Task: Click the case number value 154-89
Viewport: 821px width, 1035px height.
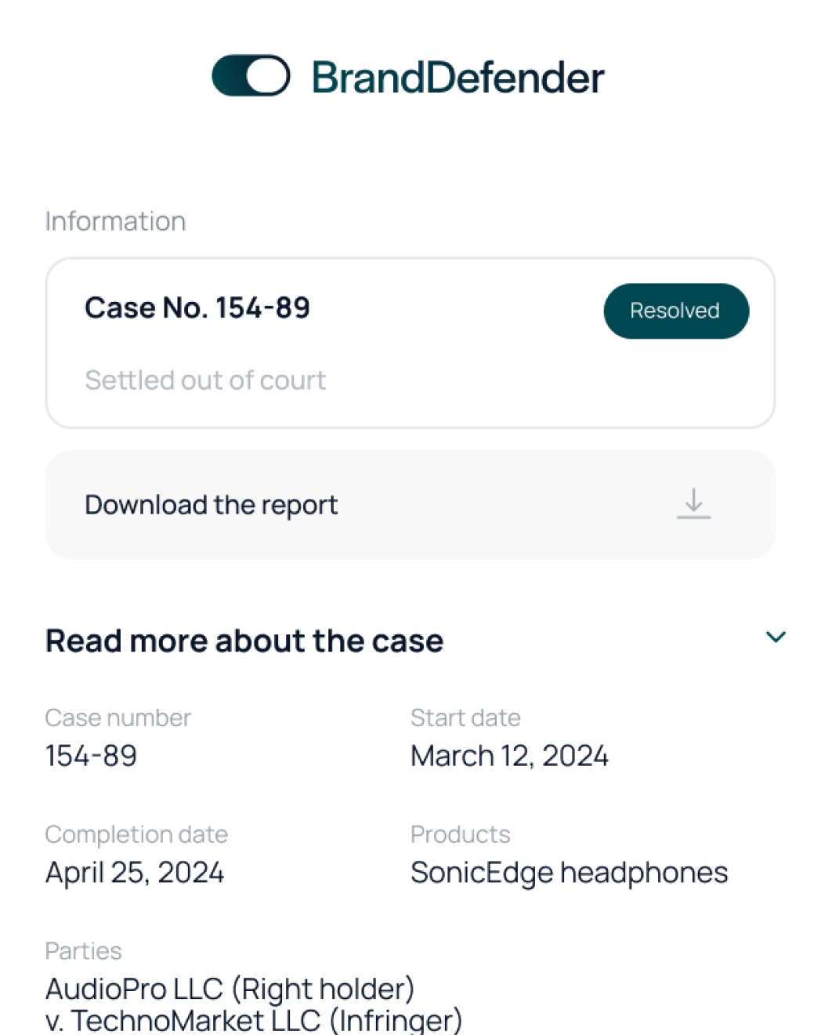Action: click(x=92, y=756)
